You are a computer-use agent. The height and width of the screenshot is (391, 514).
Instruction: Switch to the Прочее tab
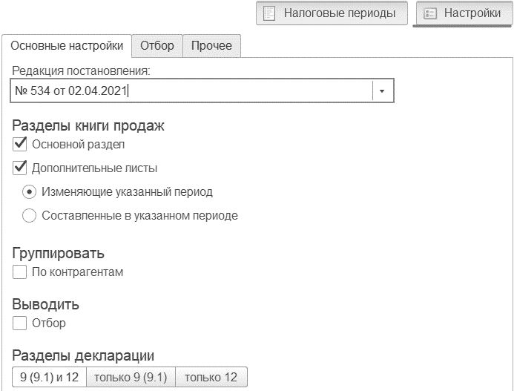point(211,45)
